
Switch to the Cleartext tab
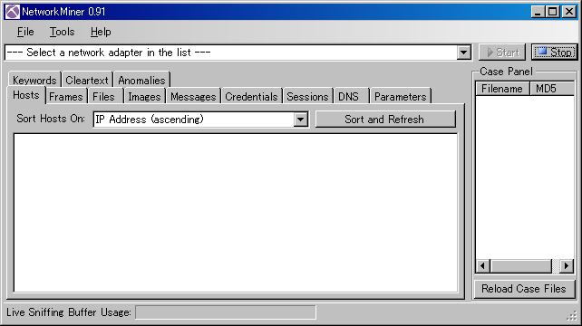pos(87,80)
